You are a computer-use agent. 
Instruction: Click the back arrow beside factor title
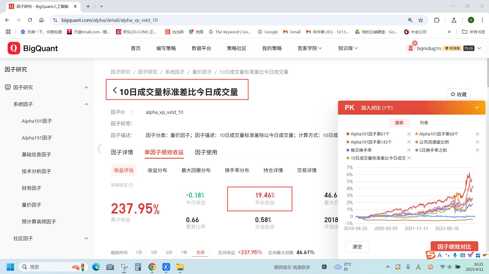(x=115, y=90)
